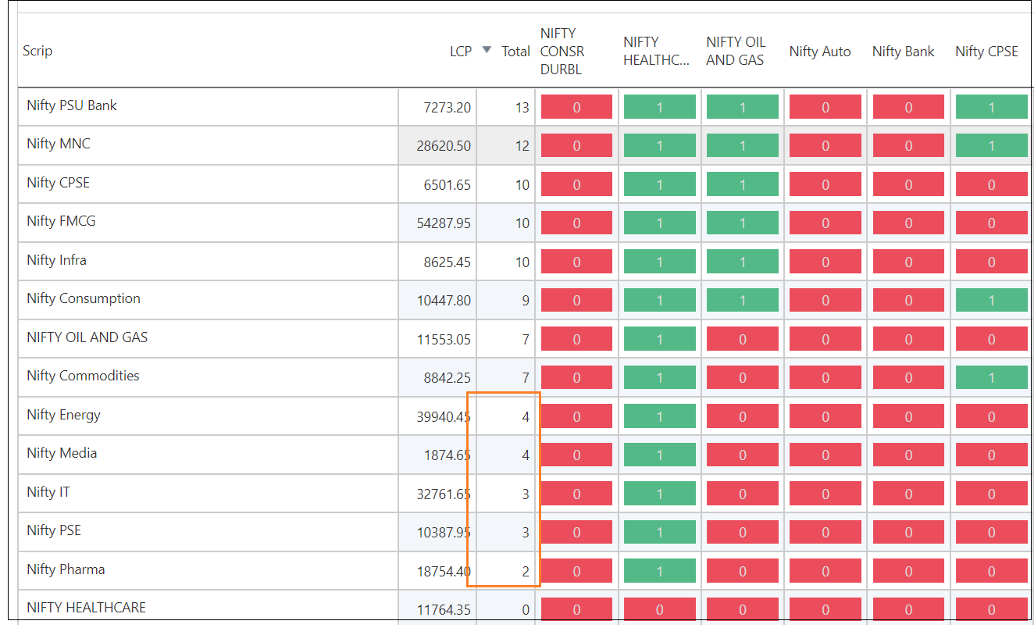Select the Nifty CPSE row name
Screen dimensions: 1034x628
click(x=58, y=183)
